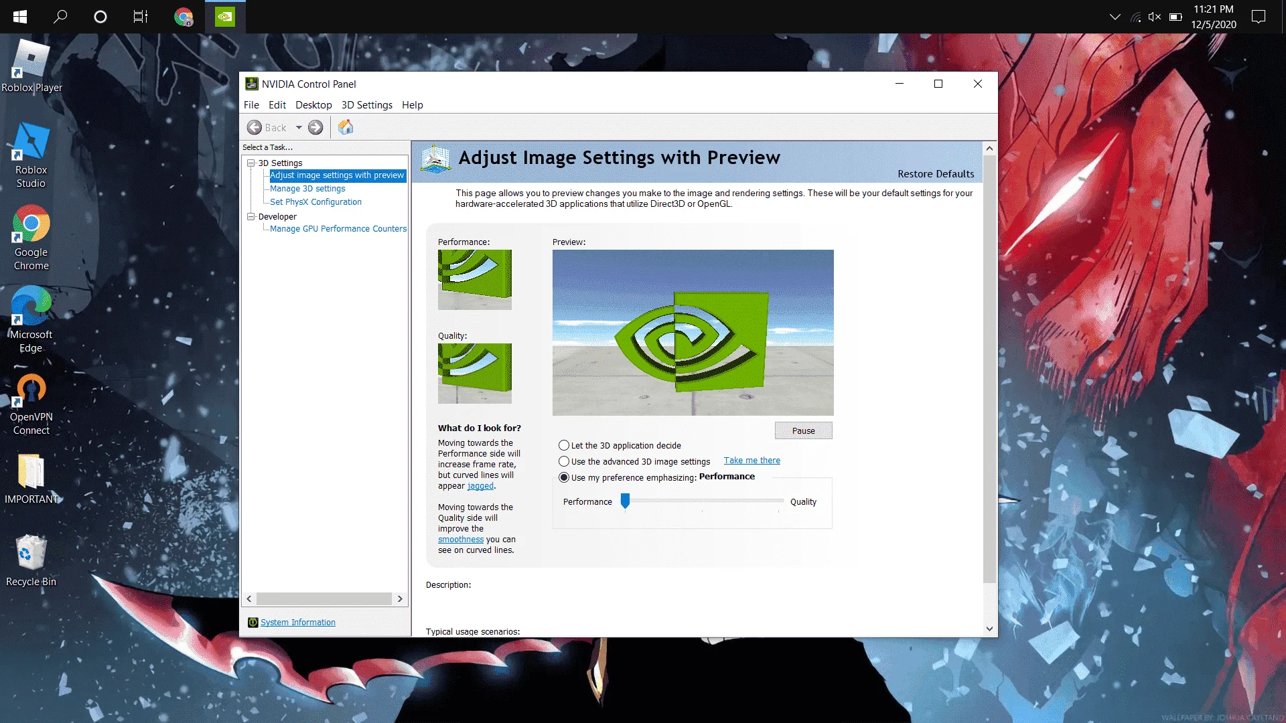Viewport: 1286px width, 723px height.
Task: Click the Roblox Studio desktop icon
Action: pos(31,155)
